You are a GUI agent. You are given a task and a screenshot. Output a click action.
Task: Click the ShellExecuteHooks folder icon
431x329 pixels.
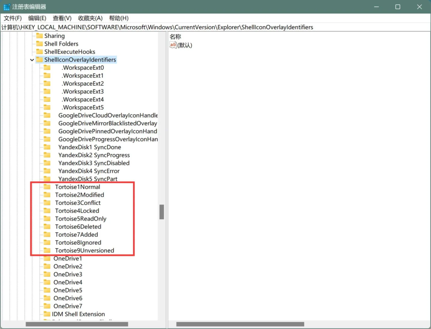(40, 52)
